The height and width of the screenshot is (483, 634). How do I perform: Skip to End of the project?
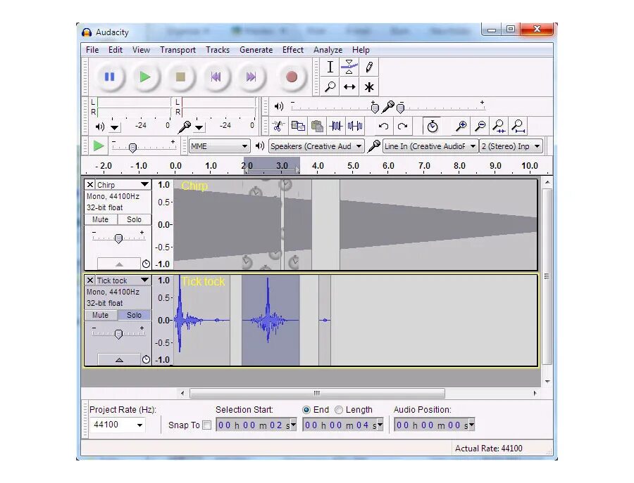pyautogui.click(x=251, y=77)
